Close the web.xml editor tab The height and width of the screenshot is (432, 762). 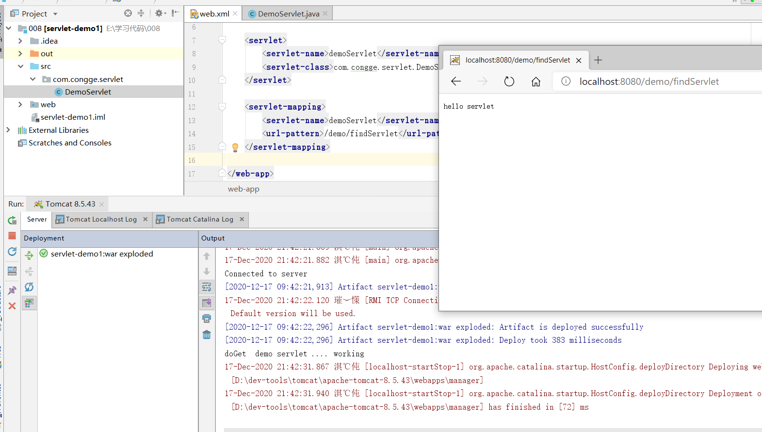pos(235,14)
